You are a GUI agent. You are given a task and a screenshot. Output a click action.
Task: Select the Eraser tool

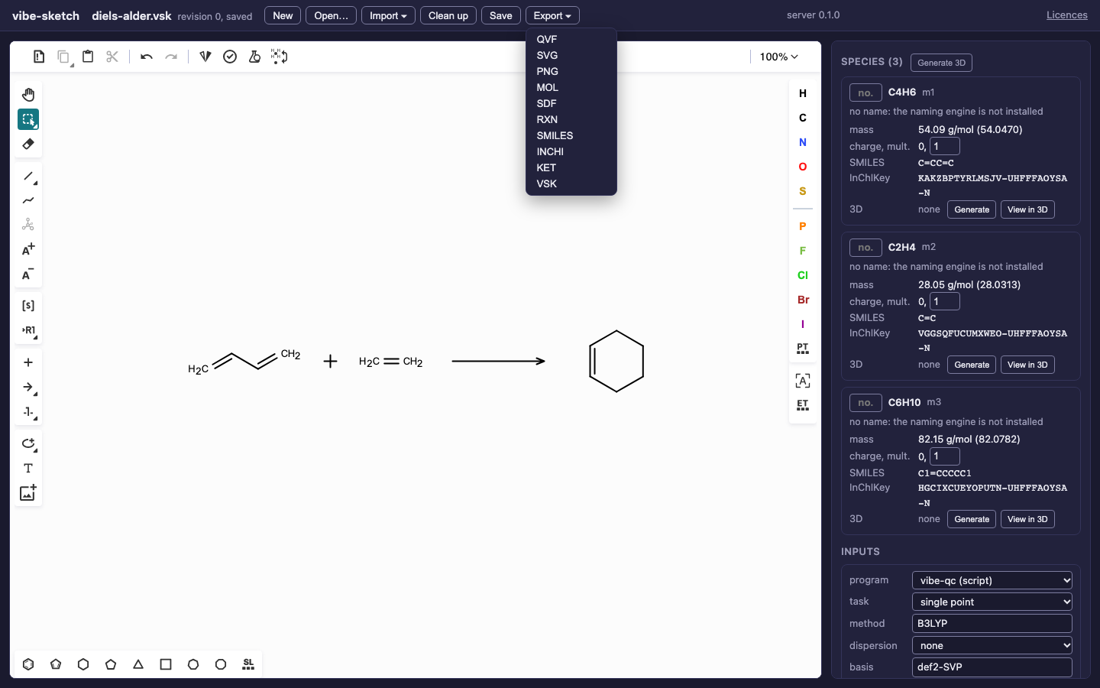28,144
